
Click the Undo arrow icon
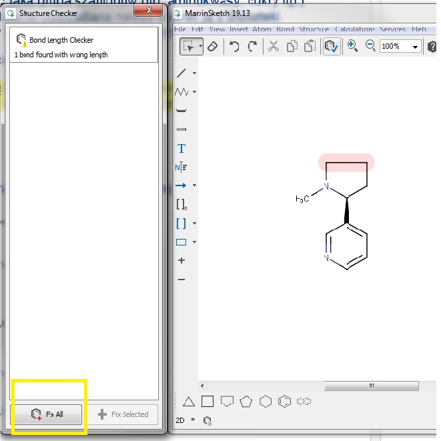pos(234,46)
